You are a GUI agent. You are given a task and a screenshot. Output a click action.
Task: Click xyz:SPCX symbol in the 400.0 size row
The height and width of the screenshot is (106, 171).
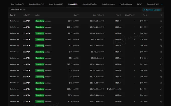(26, 101)
